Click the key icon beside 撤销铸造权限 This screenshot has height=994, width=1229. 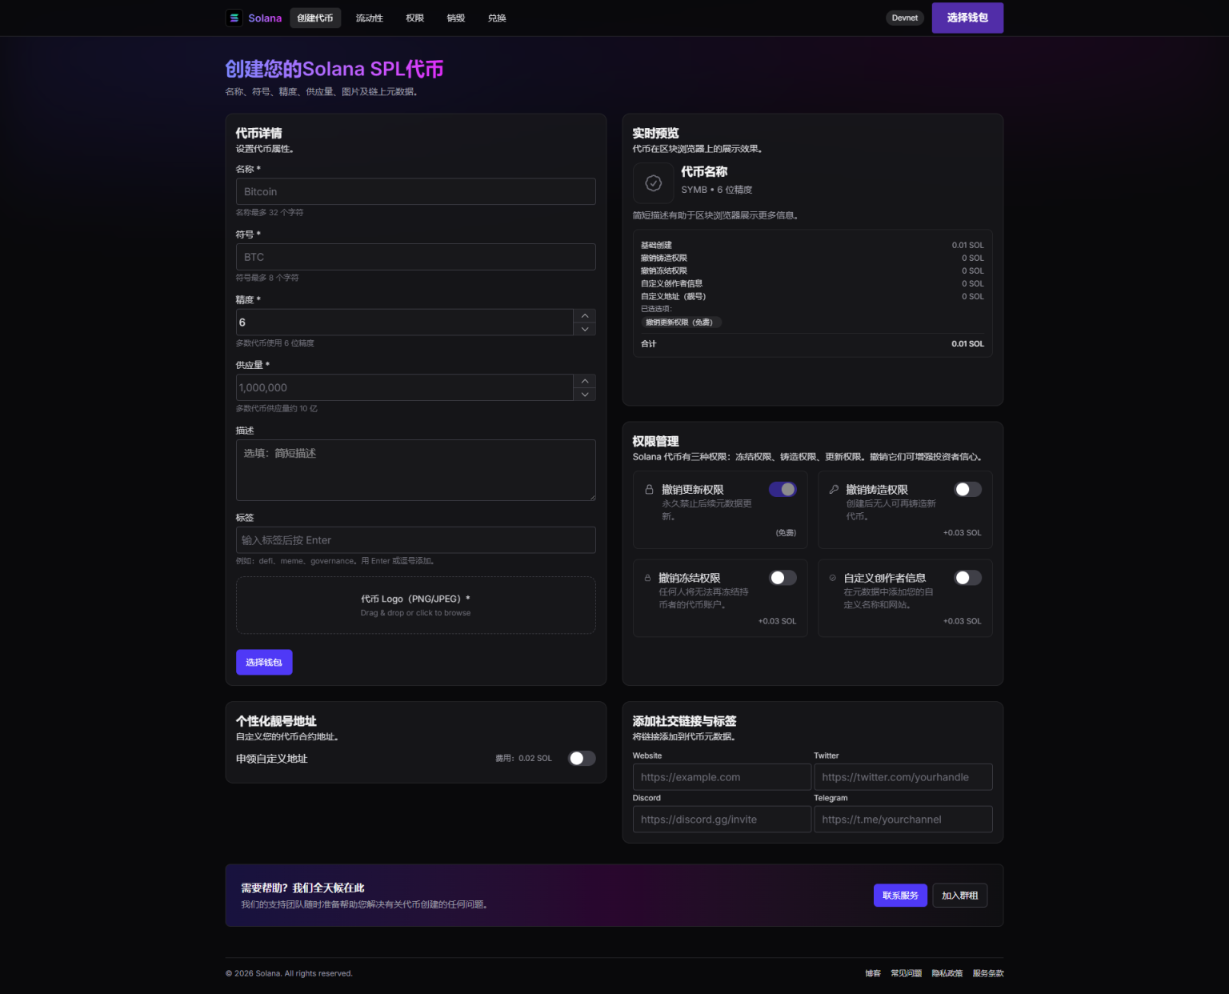tap(834, 489)
